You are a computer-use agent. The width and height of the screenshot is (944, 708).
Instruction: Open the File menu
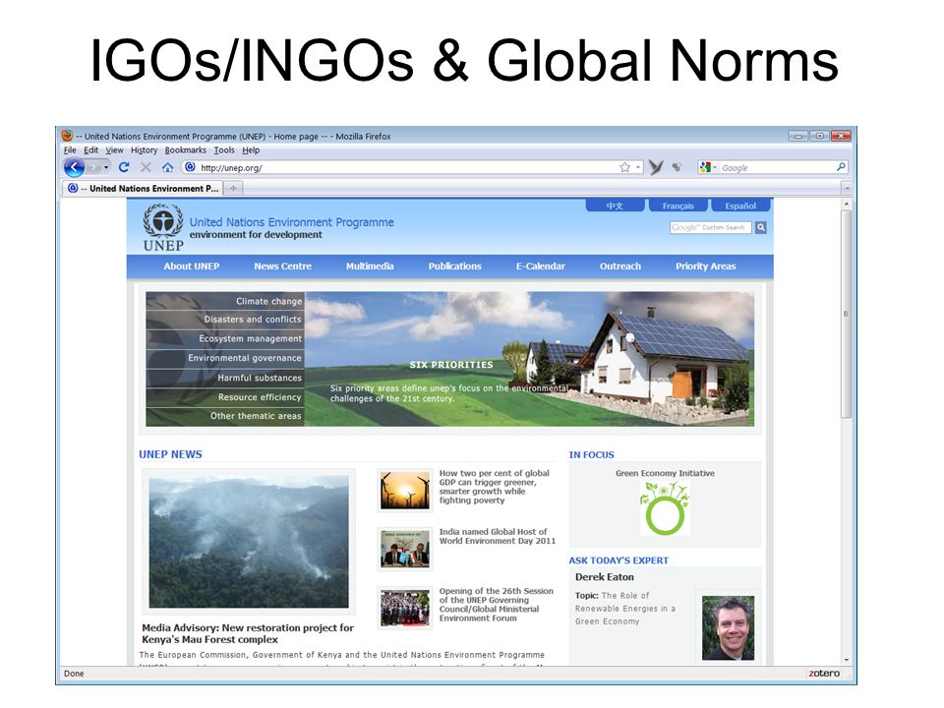(x=70, y=150)
